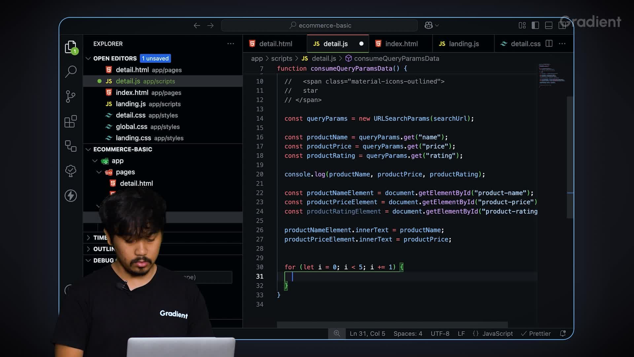
Task: Open notifications bell in status bar
Action: [x=563, y=334]
